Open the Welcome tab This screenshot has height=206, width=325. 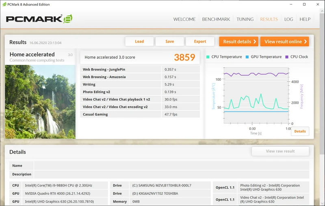tap(184, 19)
